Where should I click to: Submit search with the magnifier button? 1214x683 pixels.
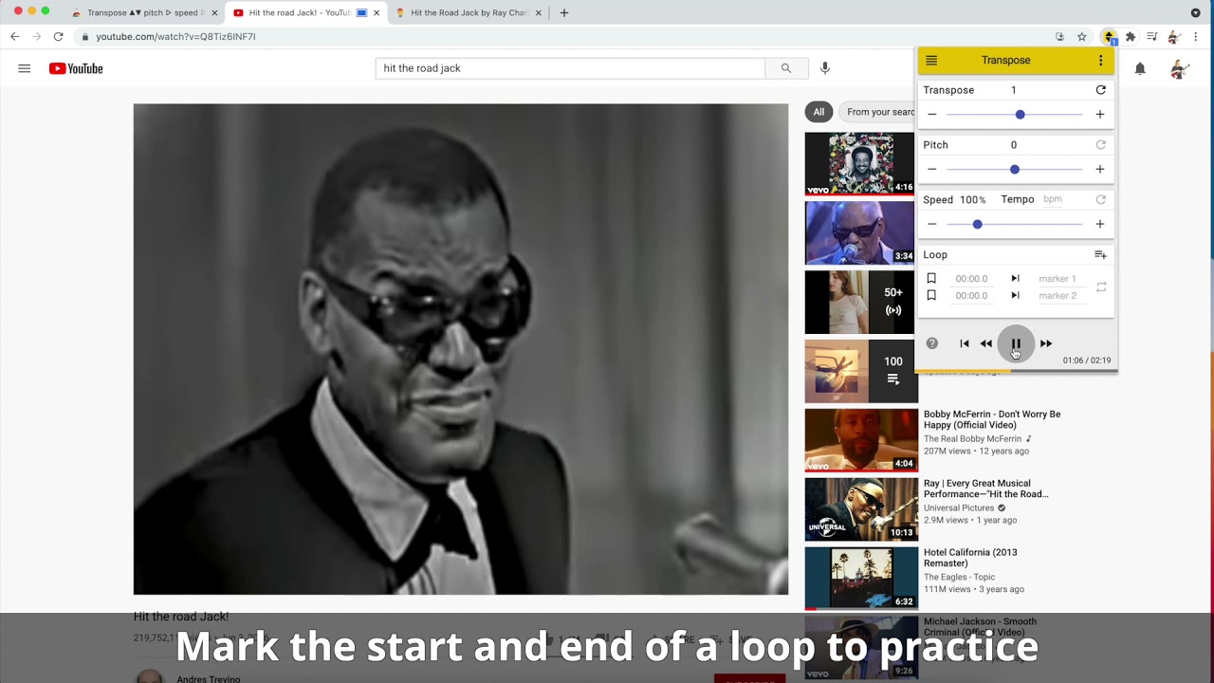click(x=785, y=68)
